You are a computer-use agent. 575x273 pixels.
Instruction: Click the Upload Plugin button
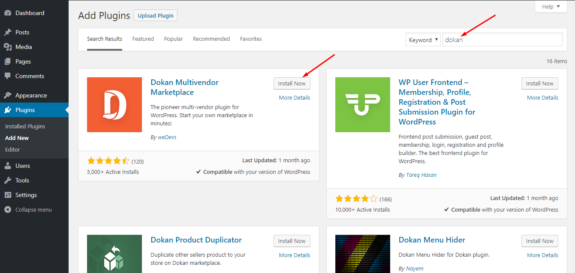click(155, 15)
